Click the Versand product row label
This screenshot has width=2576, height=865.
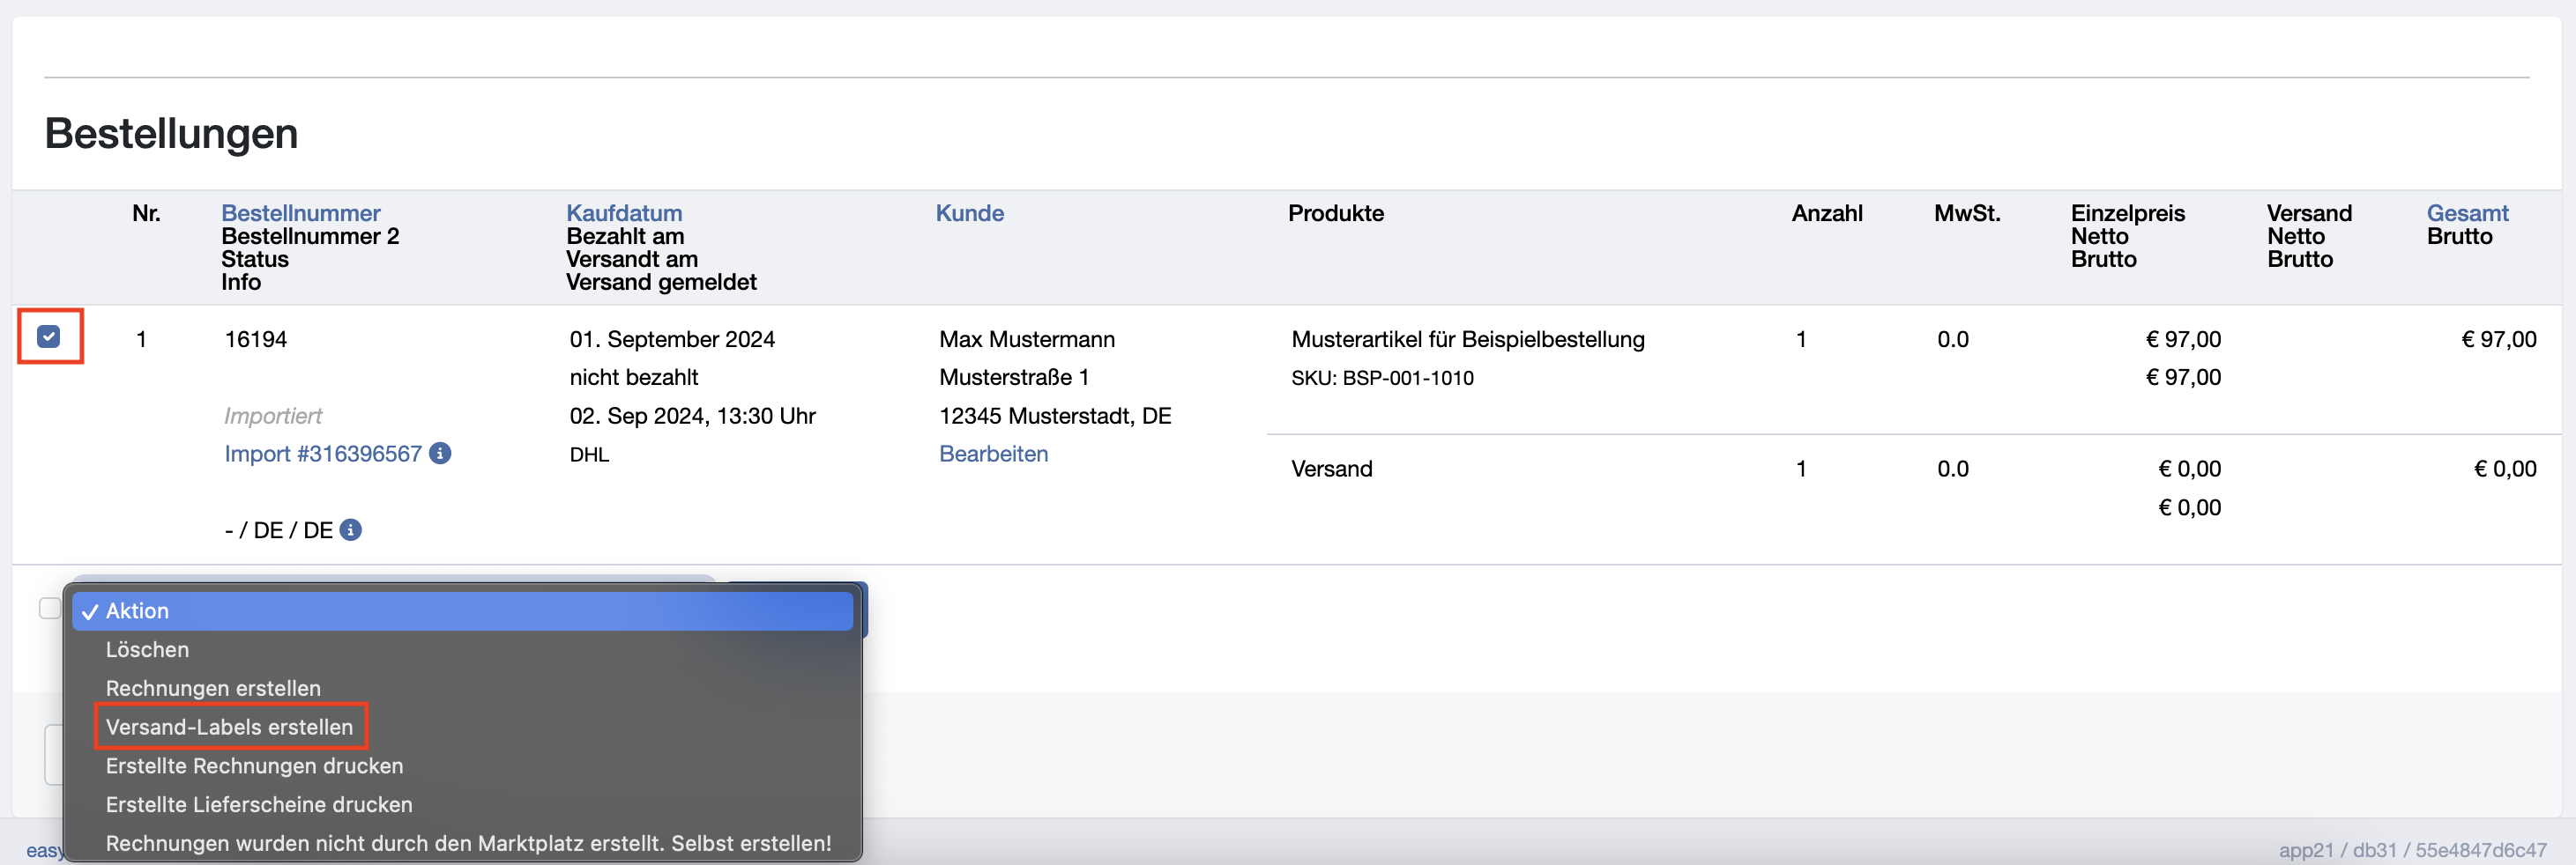click(x=1331, y=469)
